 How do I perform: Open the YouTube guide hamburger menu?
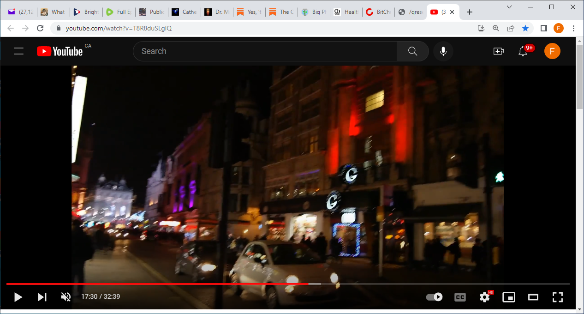18,51
